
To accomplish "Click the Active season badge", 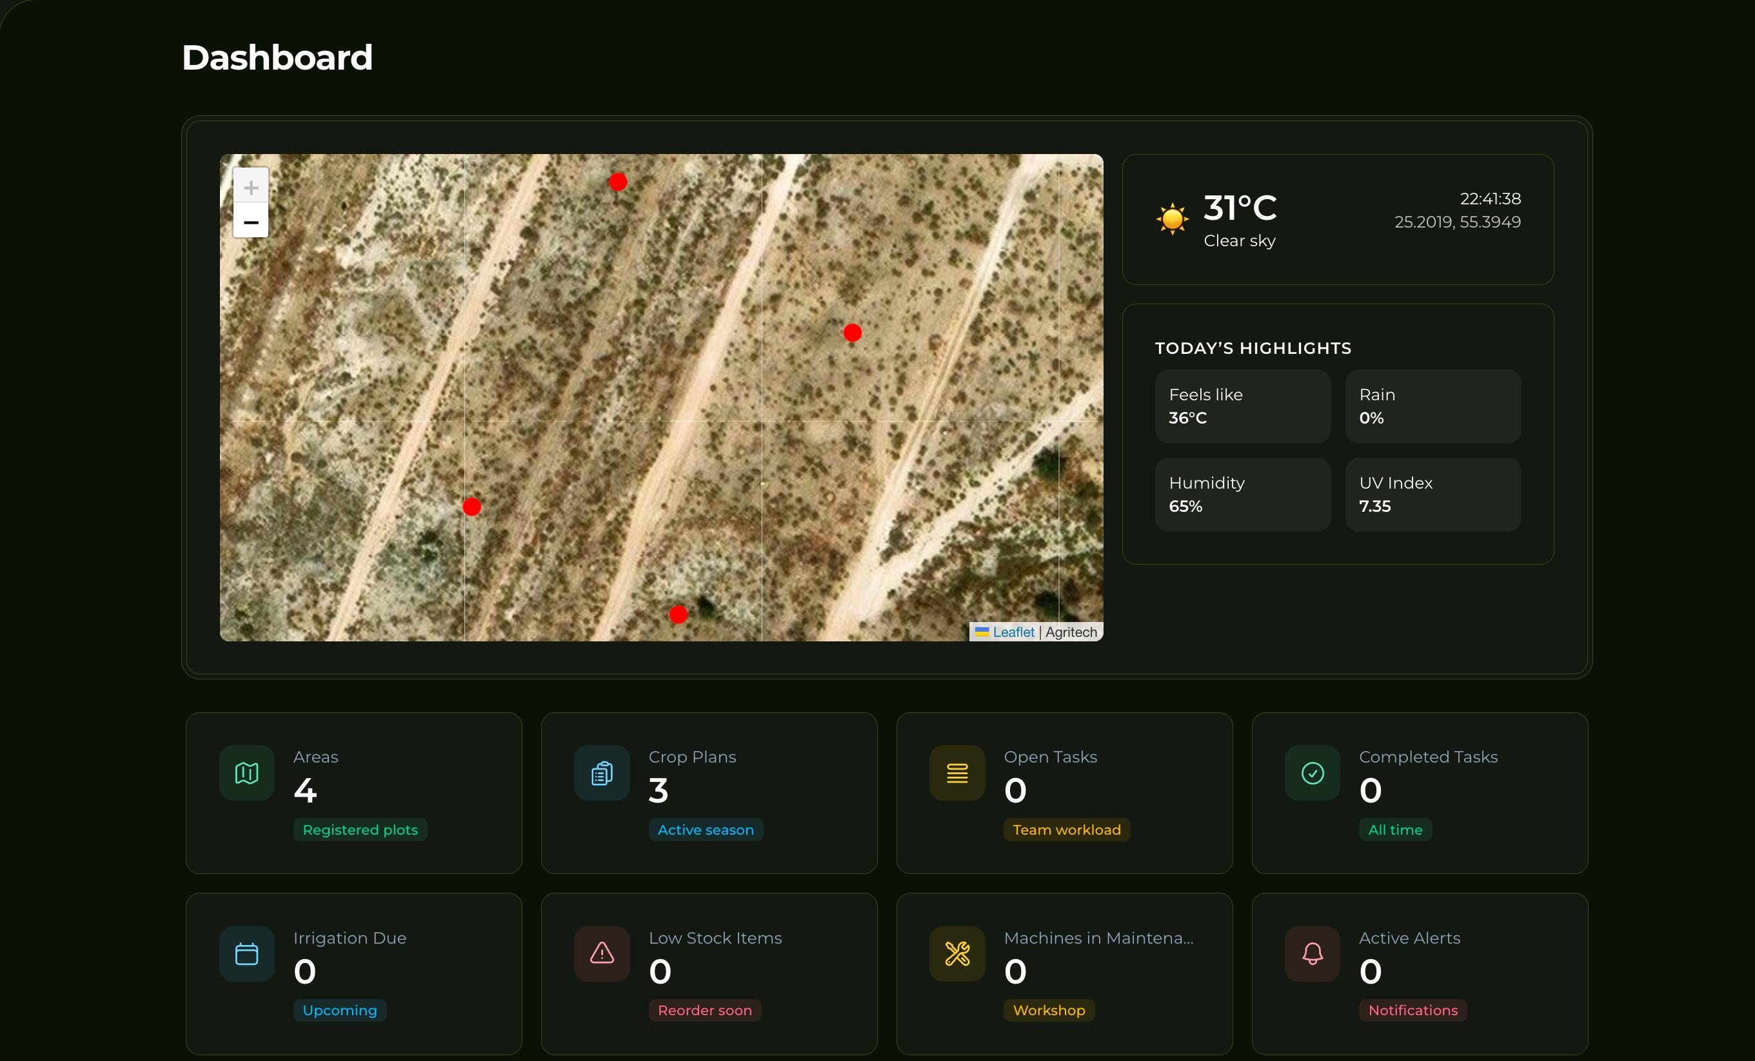I will (706, 829).
